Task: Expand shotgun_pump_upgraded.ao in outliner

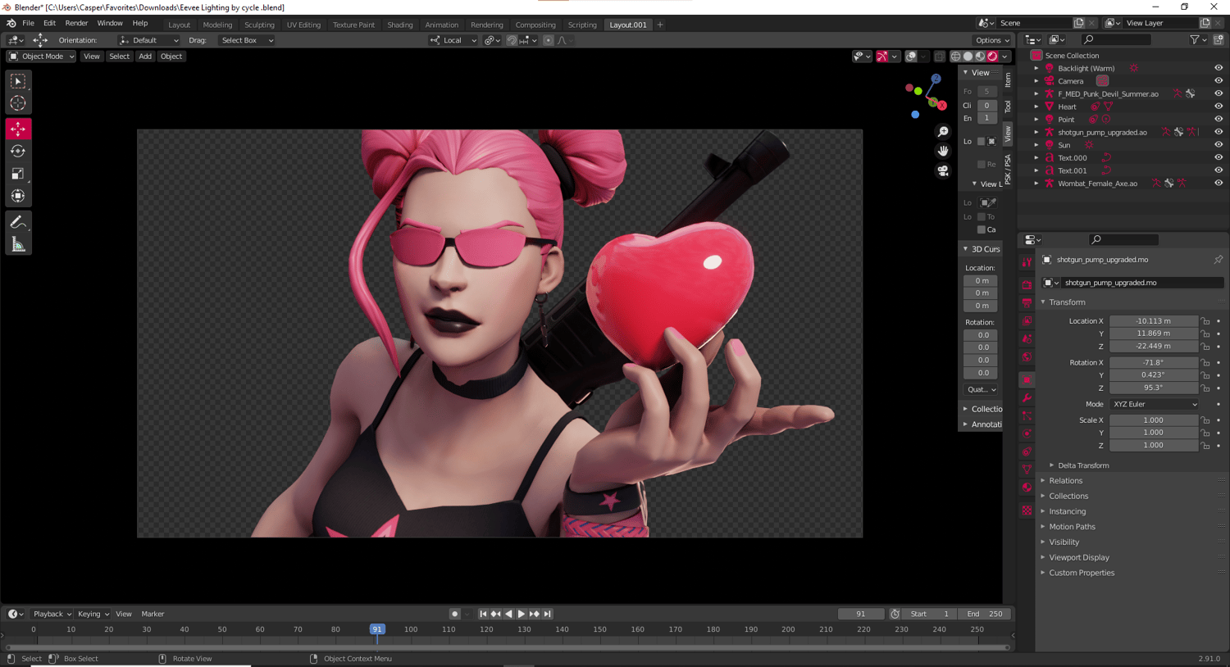Action: point(1036,132)
